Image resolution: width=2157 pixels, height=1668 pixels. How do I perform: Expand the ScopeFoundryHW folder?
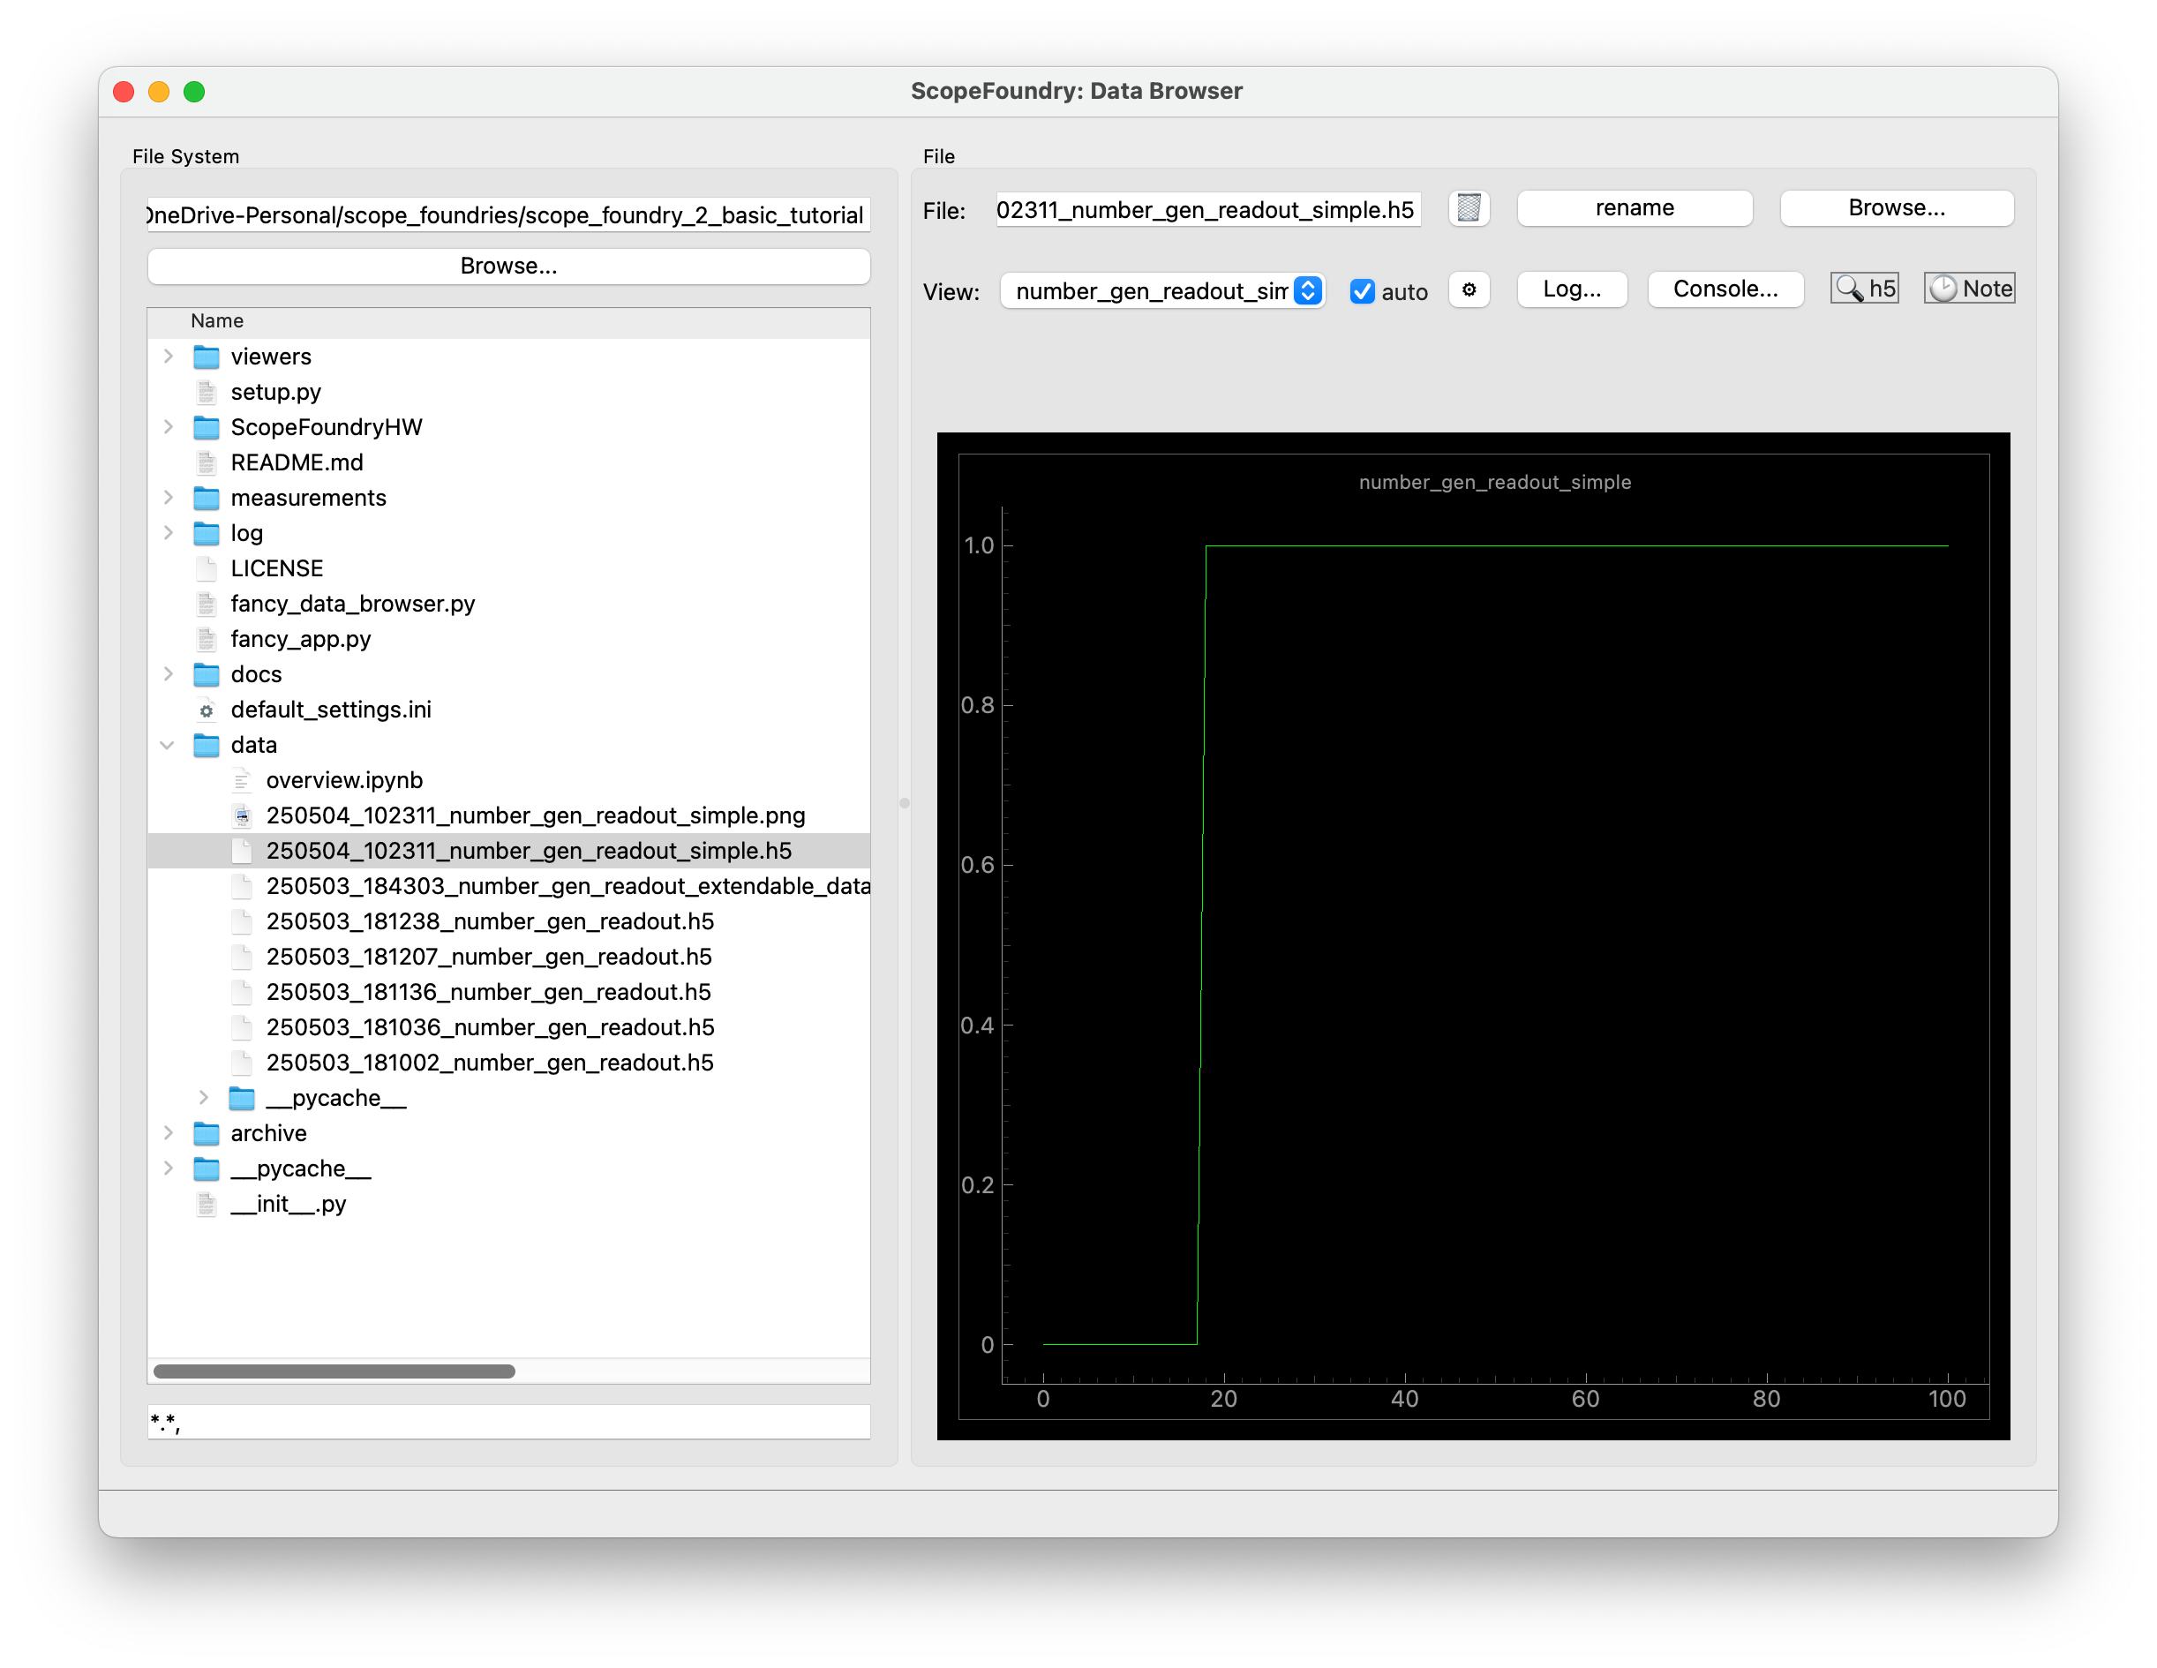pos(168,428)
